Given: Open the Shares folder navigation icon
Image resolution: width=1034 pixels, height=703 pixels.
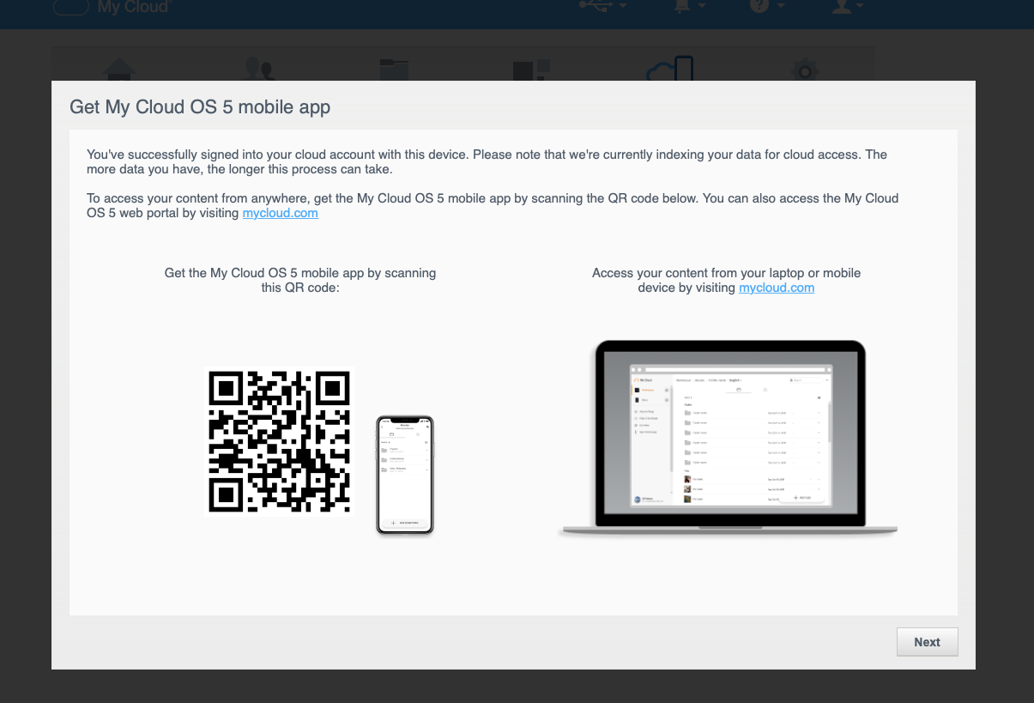Looking at the screenshot, I should click(395, 69).
